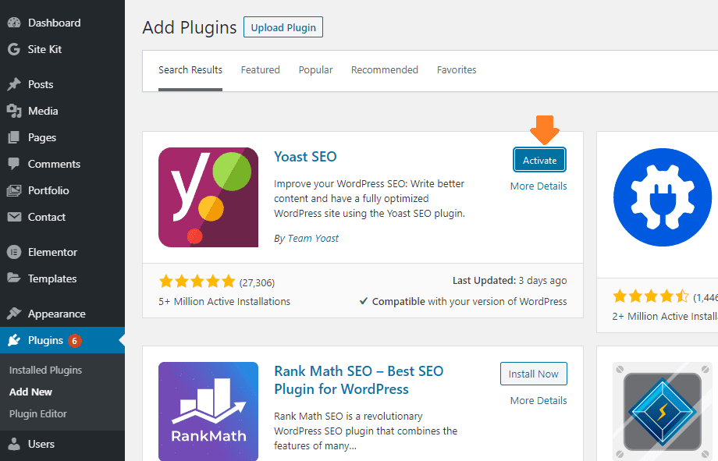Click the Templates folder icon

coord(13,278)
